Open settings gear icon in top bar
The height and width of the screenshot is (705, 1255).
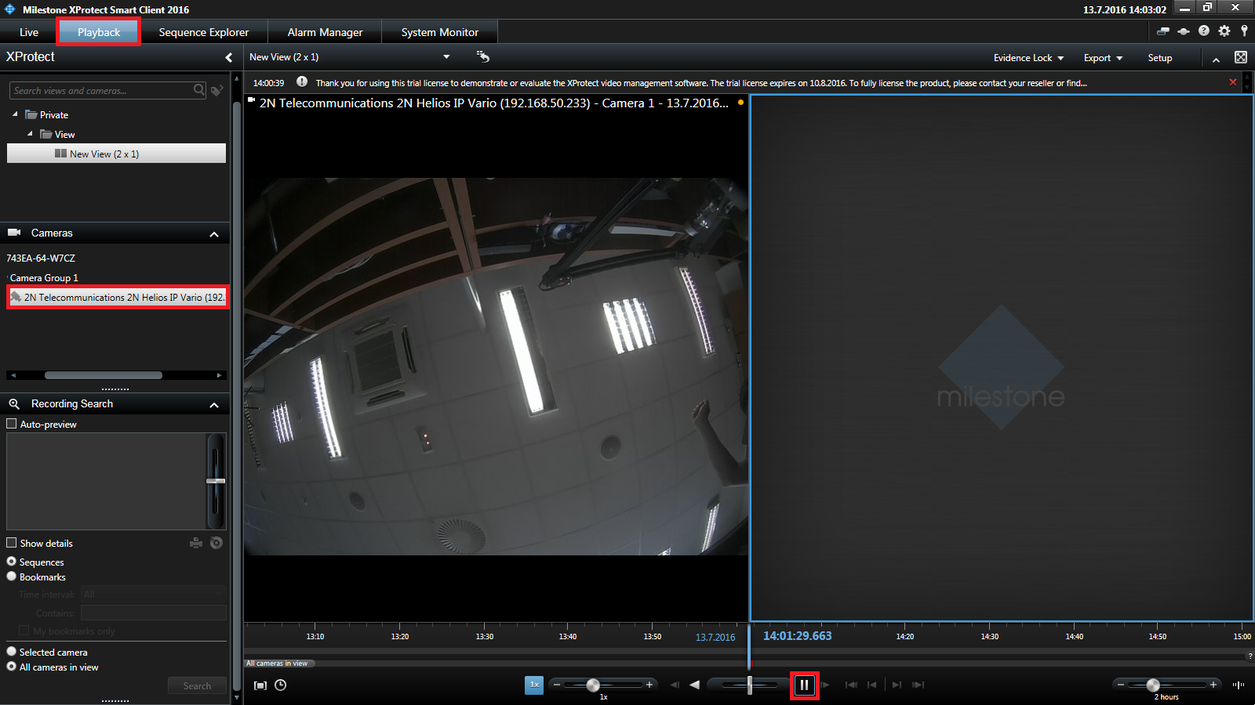[x=1224, y=31]
